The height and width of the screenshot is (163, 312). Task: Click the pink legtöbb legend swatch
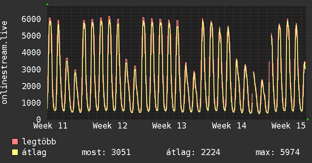pos(15,141)
